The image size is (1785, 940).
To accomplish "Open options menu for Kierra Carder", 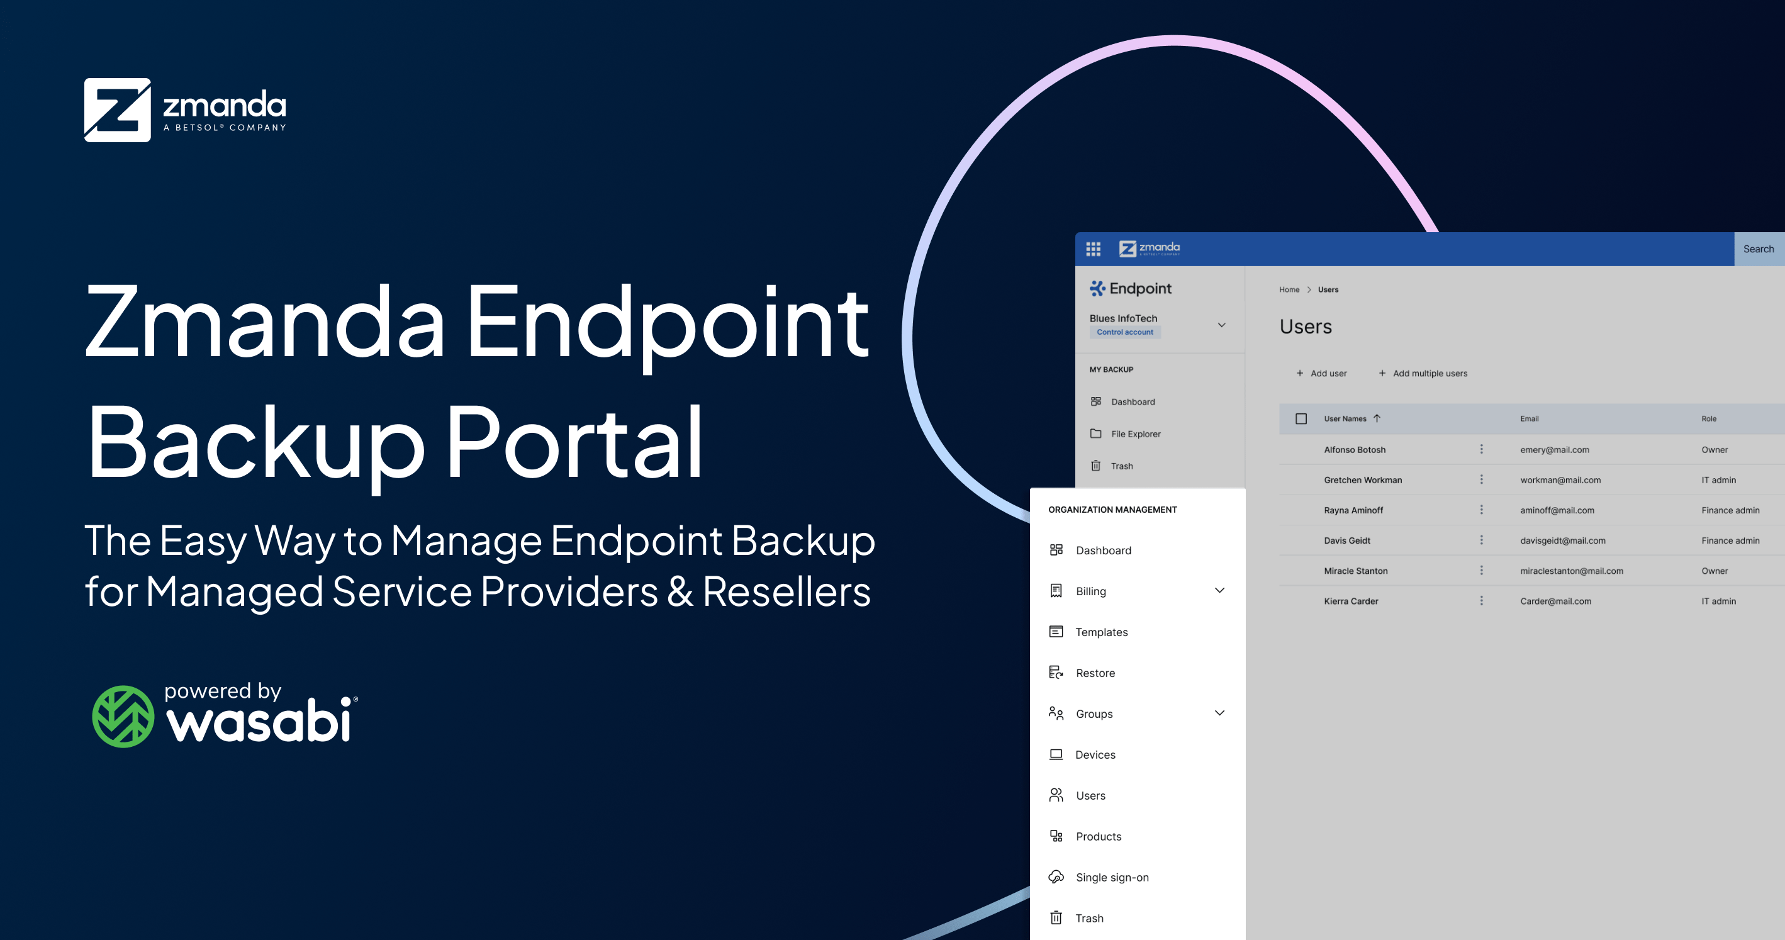I will [1482, 601].
